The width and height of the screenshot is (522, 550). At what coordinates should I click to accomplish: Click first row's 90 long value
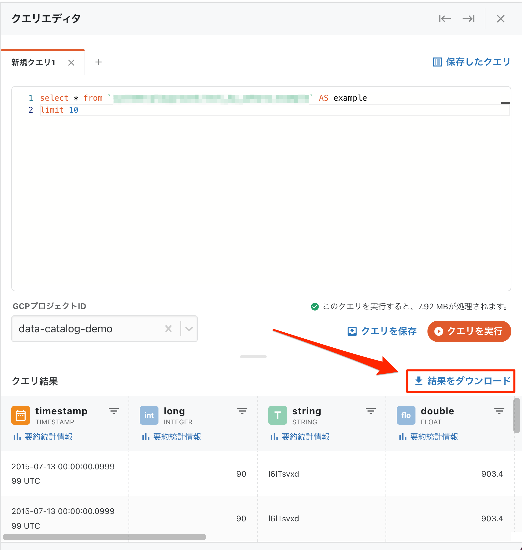(x=241, y=474)
